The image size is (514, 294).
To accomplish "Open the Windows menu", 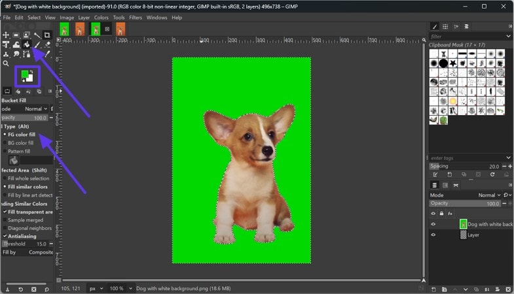I will coord(156,18).
